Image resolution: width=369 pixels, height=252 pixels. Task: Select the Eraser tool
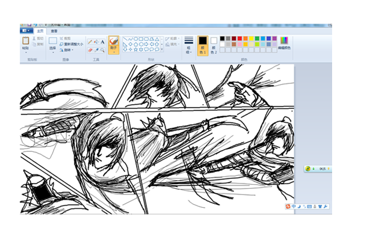click(x=90, y=50)
